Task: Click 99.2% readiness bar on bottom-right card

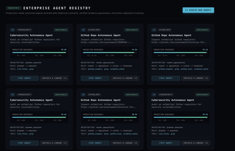Action: point(180,117)
